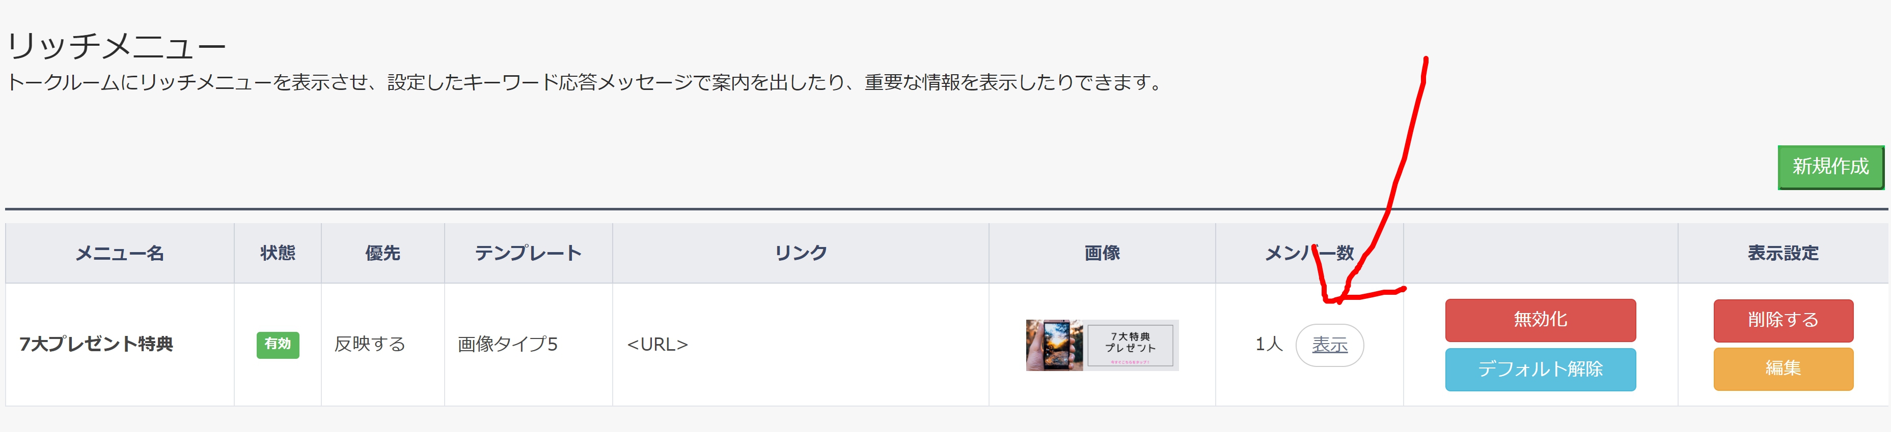Click the 表示設定 column header

tap(1783, 253)
